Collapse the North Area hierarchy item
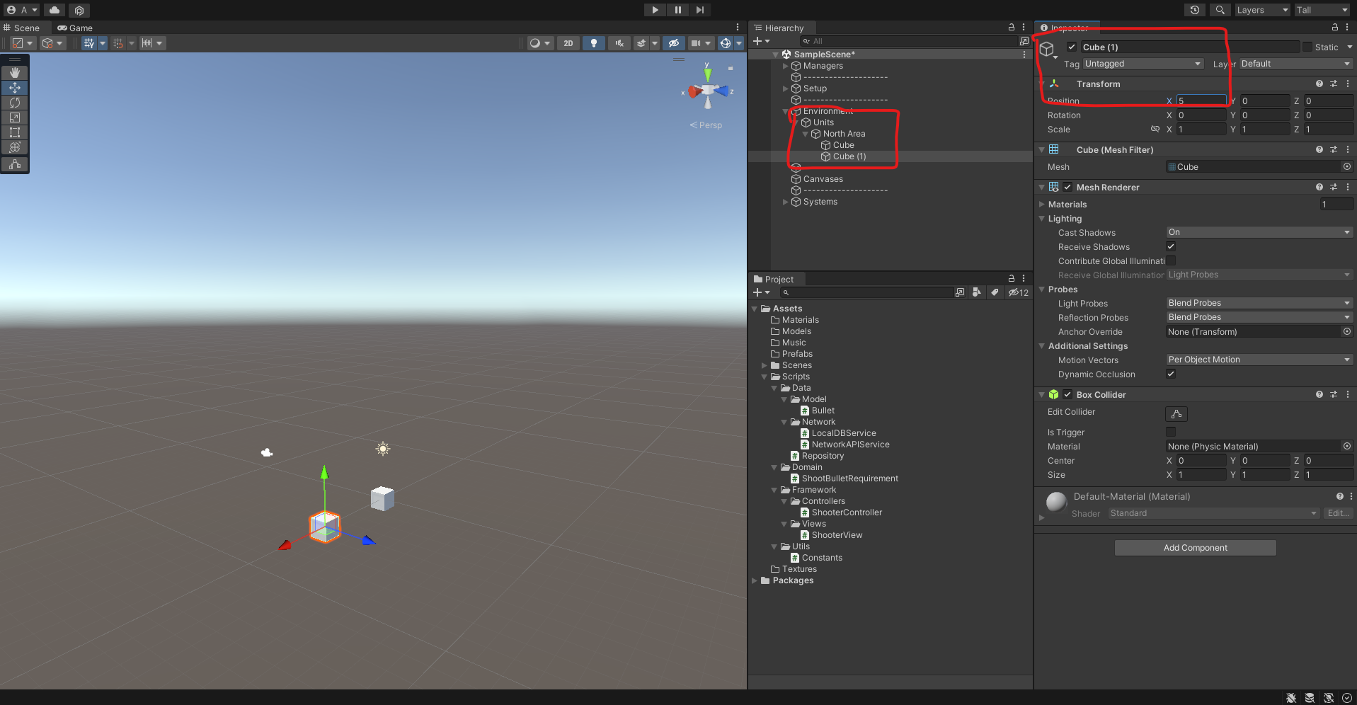This screenshot has width=1357, height=705. coord(805,134)
